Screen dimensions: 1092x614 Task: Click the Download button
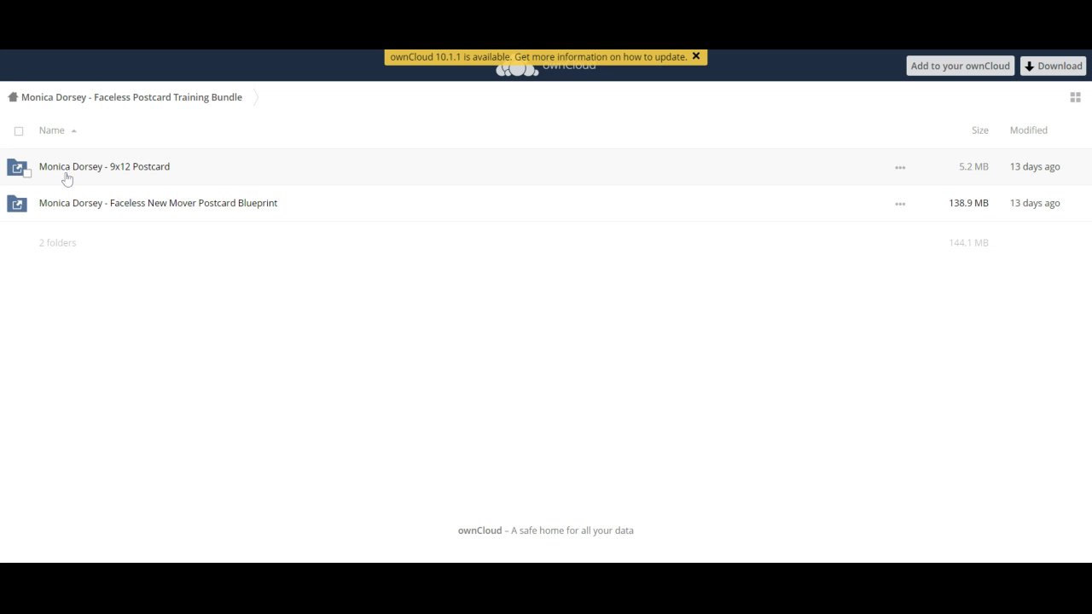pos(1053,66)
